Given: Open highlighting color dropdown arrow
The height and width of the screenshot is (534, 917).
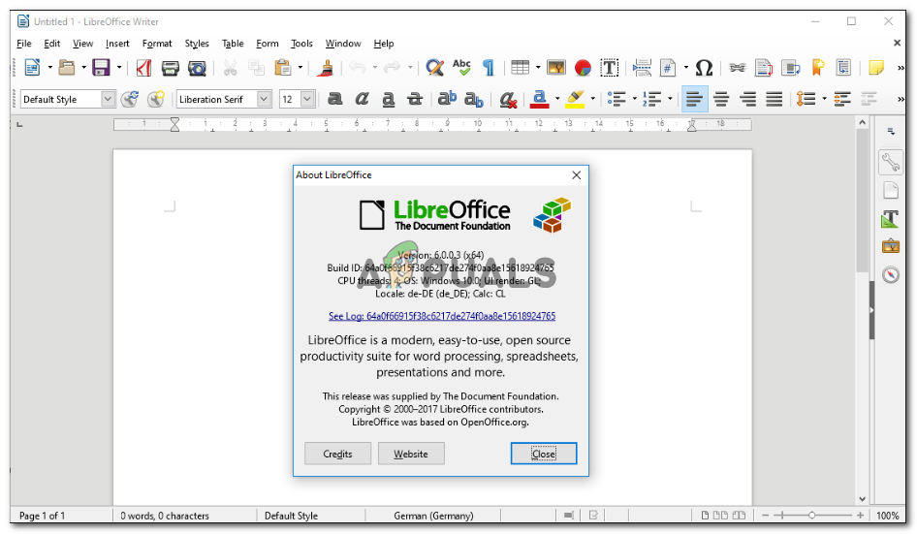Looking at the screenshot, I should point(593,99).
